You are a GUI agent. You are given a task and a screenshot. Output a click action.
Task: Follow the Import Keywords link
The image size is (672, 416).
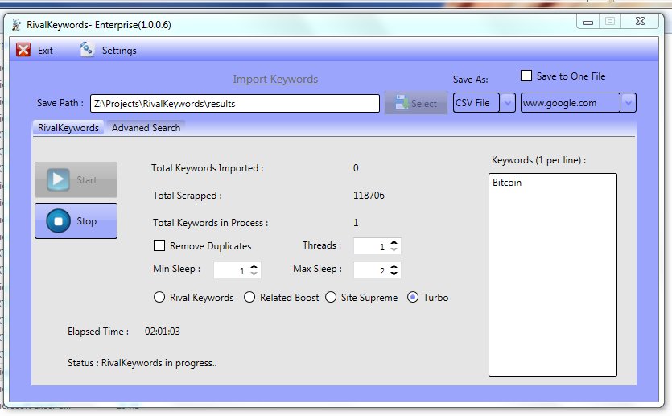275,80
